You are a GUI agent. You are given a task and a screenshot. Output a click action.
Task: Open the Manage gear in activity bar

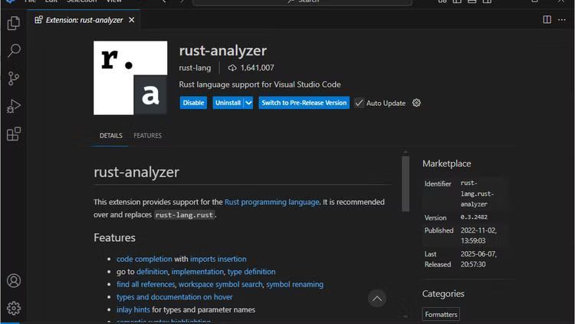point(13,308)
